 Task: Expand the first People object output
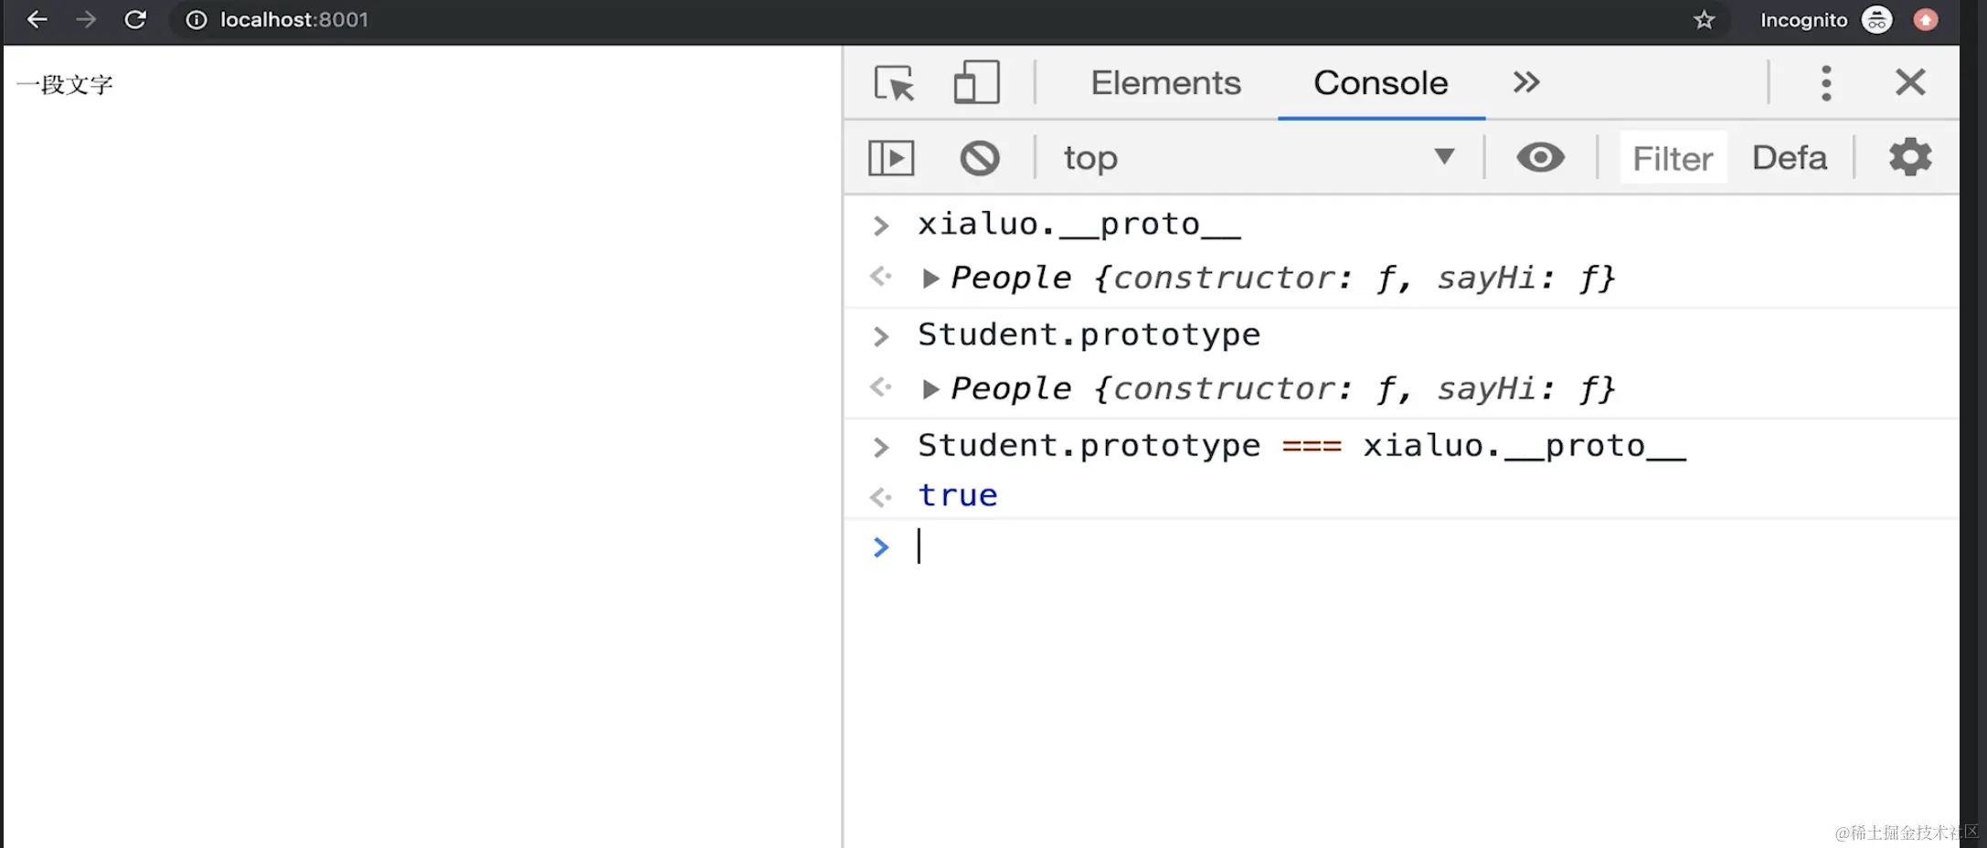[x=930, y=279]
